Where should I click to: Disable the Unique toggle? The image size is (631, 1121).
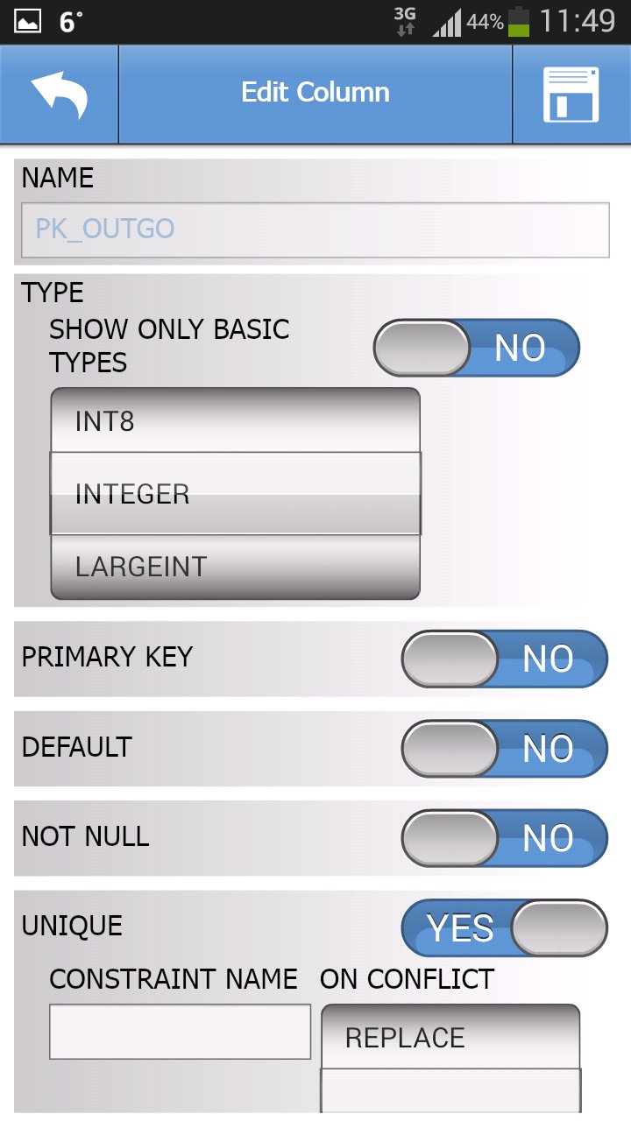pyautogui.click(x=504, y=927)
